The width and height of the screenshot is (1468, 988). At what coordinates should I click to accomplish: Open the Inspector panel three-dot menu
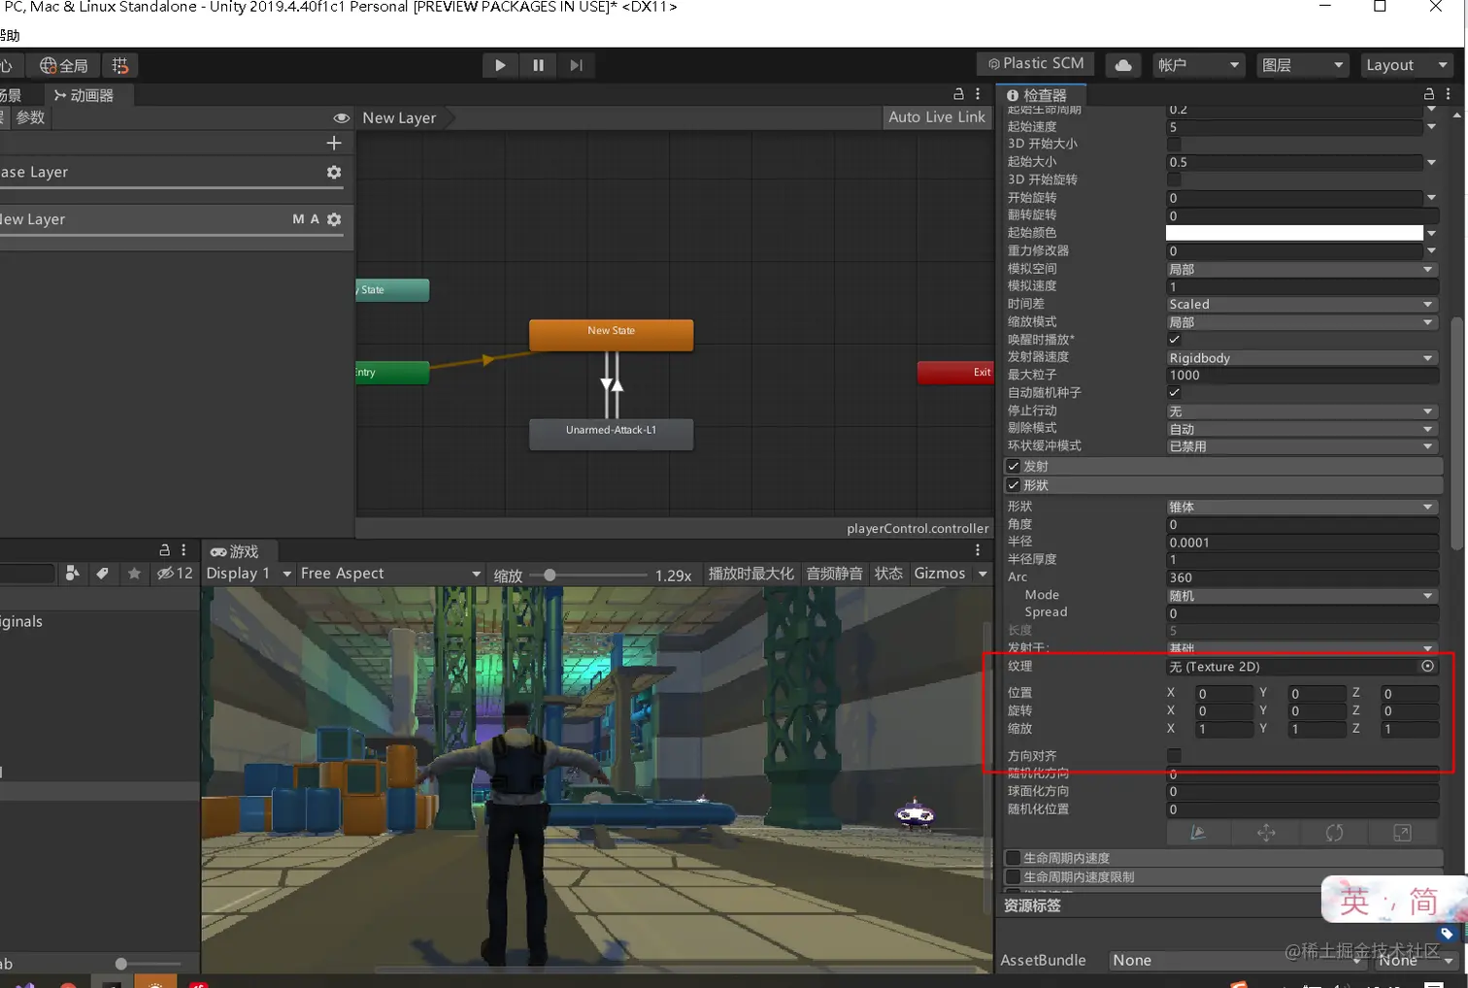point(1449,94)
